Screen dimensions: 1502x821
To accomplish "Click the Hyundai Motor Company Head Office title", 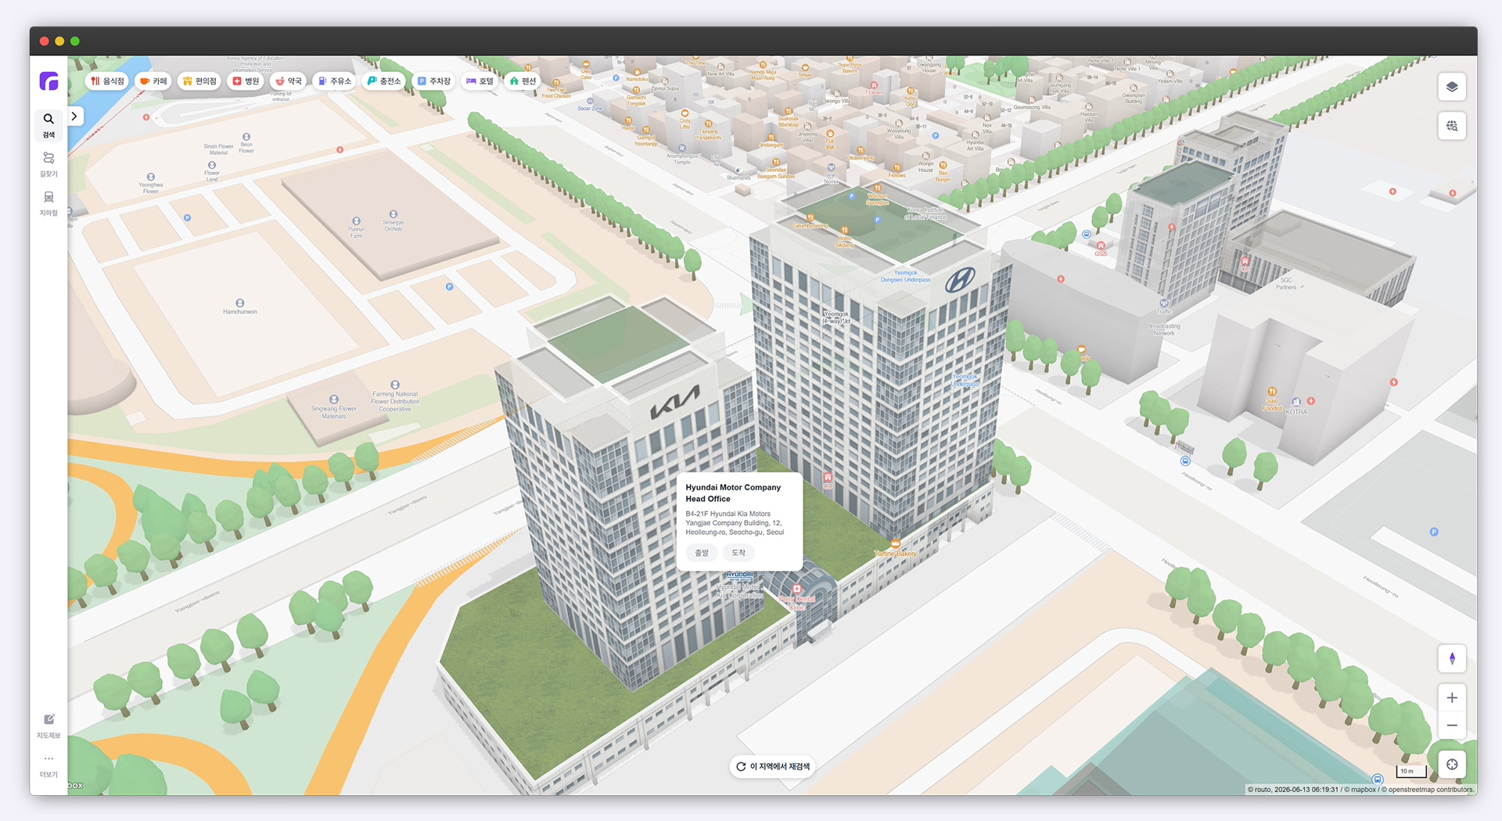I will (733, 493).
